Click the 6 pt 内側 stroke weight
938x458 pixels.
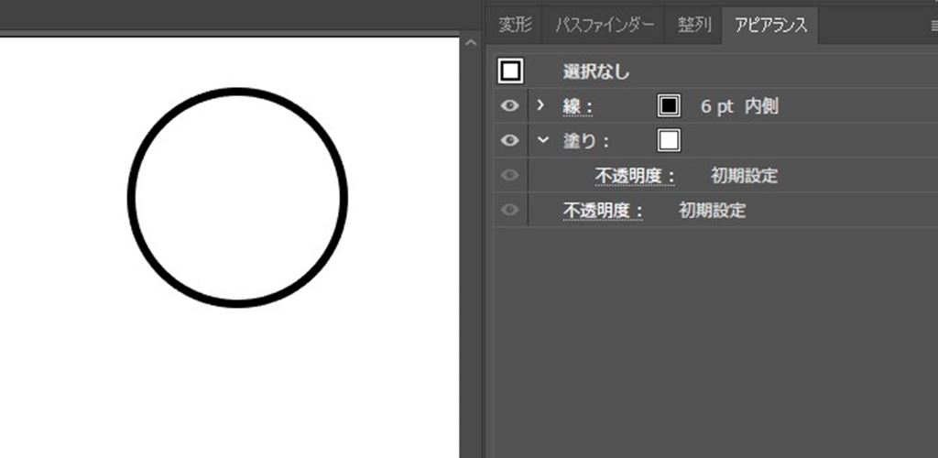(739, 106)
